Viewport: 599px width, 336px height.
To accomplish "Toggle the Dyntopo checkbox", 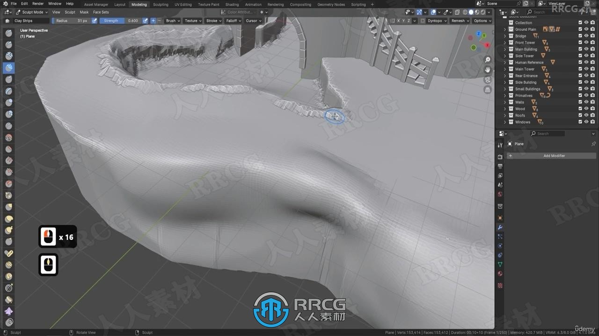I will (423, 21).
